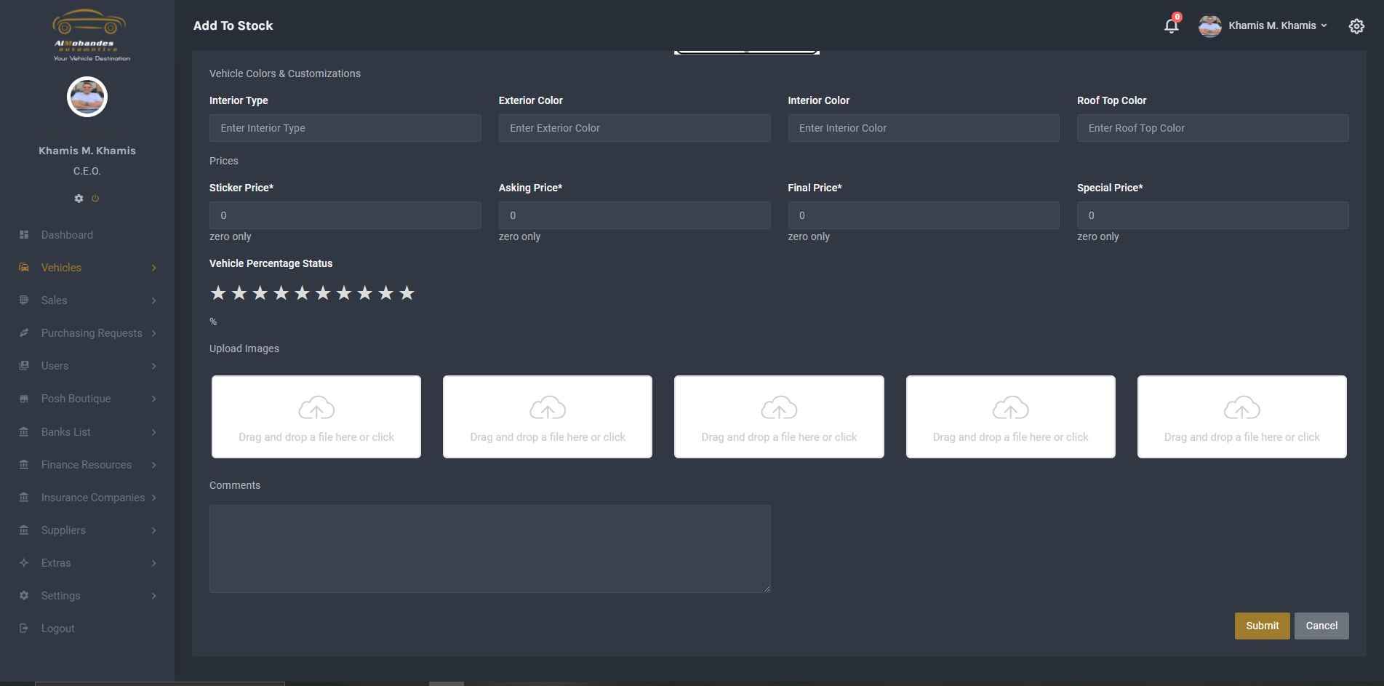1384x686 pixels.
Task: Click the fourth upload cloud icon
Action: (1010, 408)
